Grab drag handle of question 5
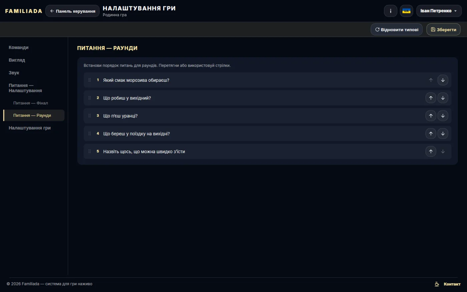This screenshot has width=467, height=292. click(x=89, y=152)
